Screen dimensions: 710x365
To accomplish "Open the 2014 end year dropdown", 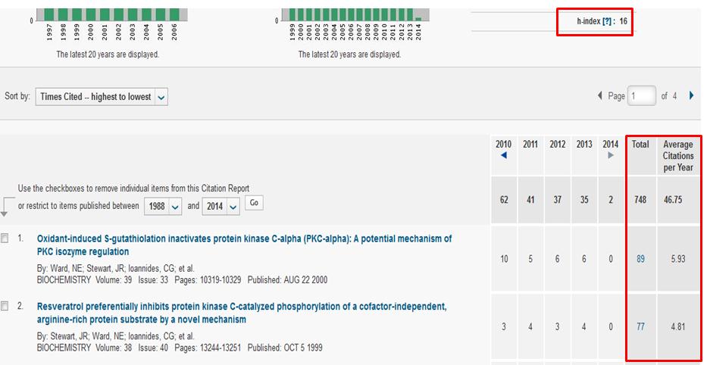I will pos(223,206).
